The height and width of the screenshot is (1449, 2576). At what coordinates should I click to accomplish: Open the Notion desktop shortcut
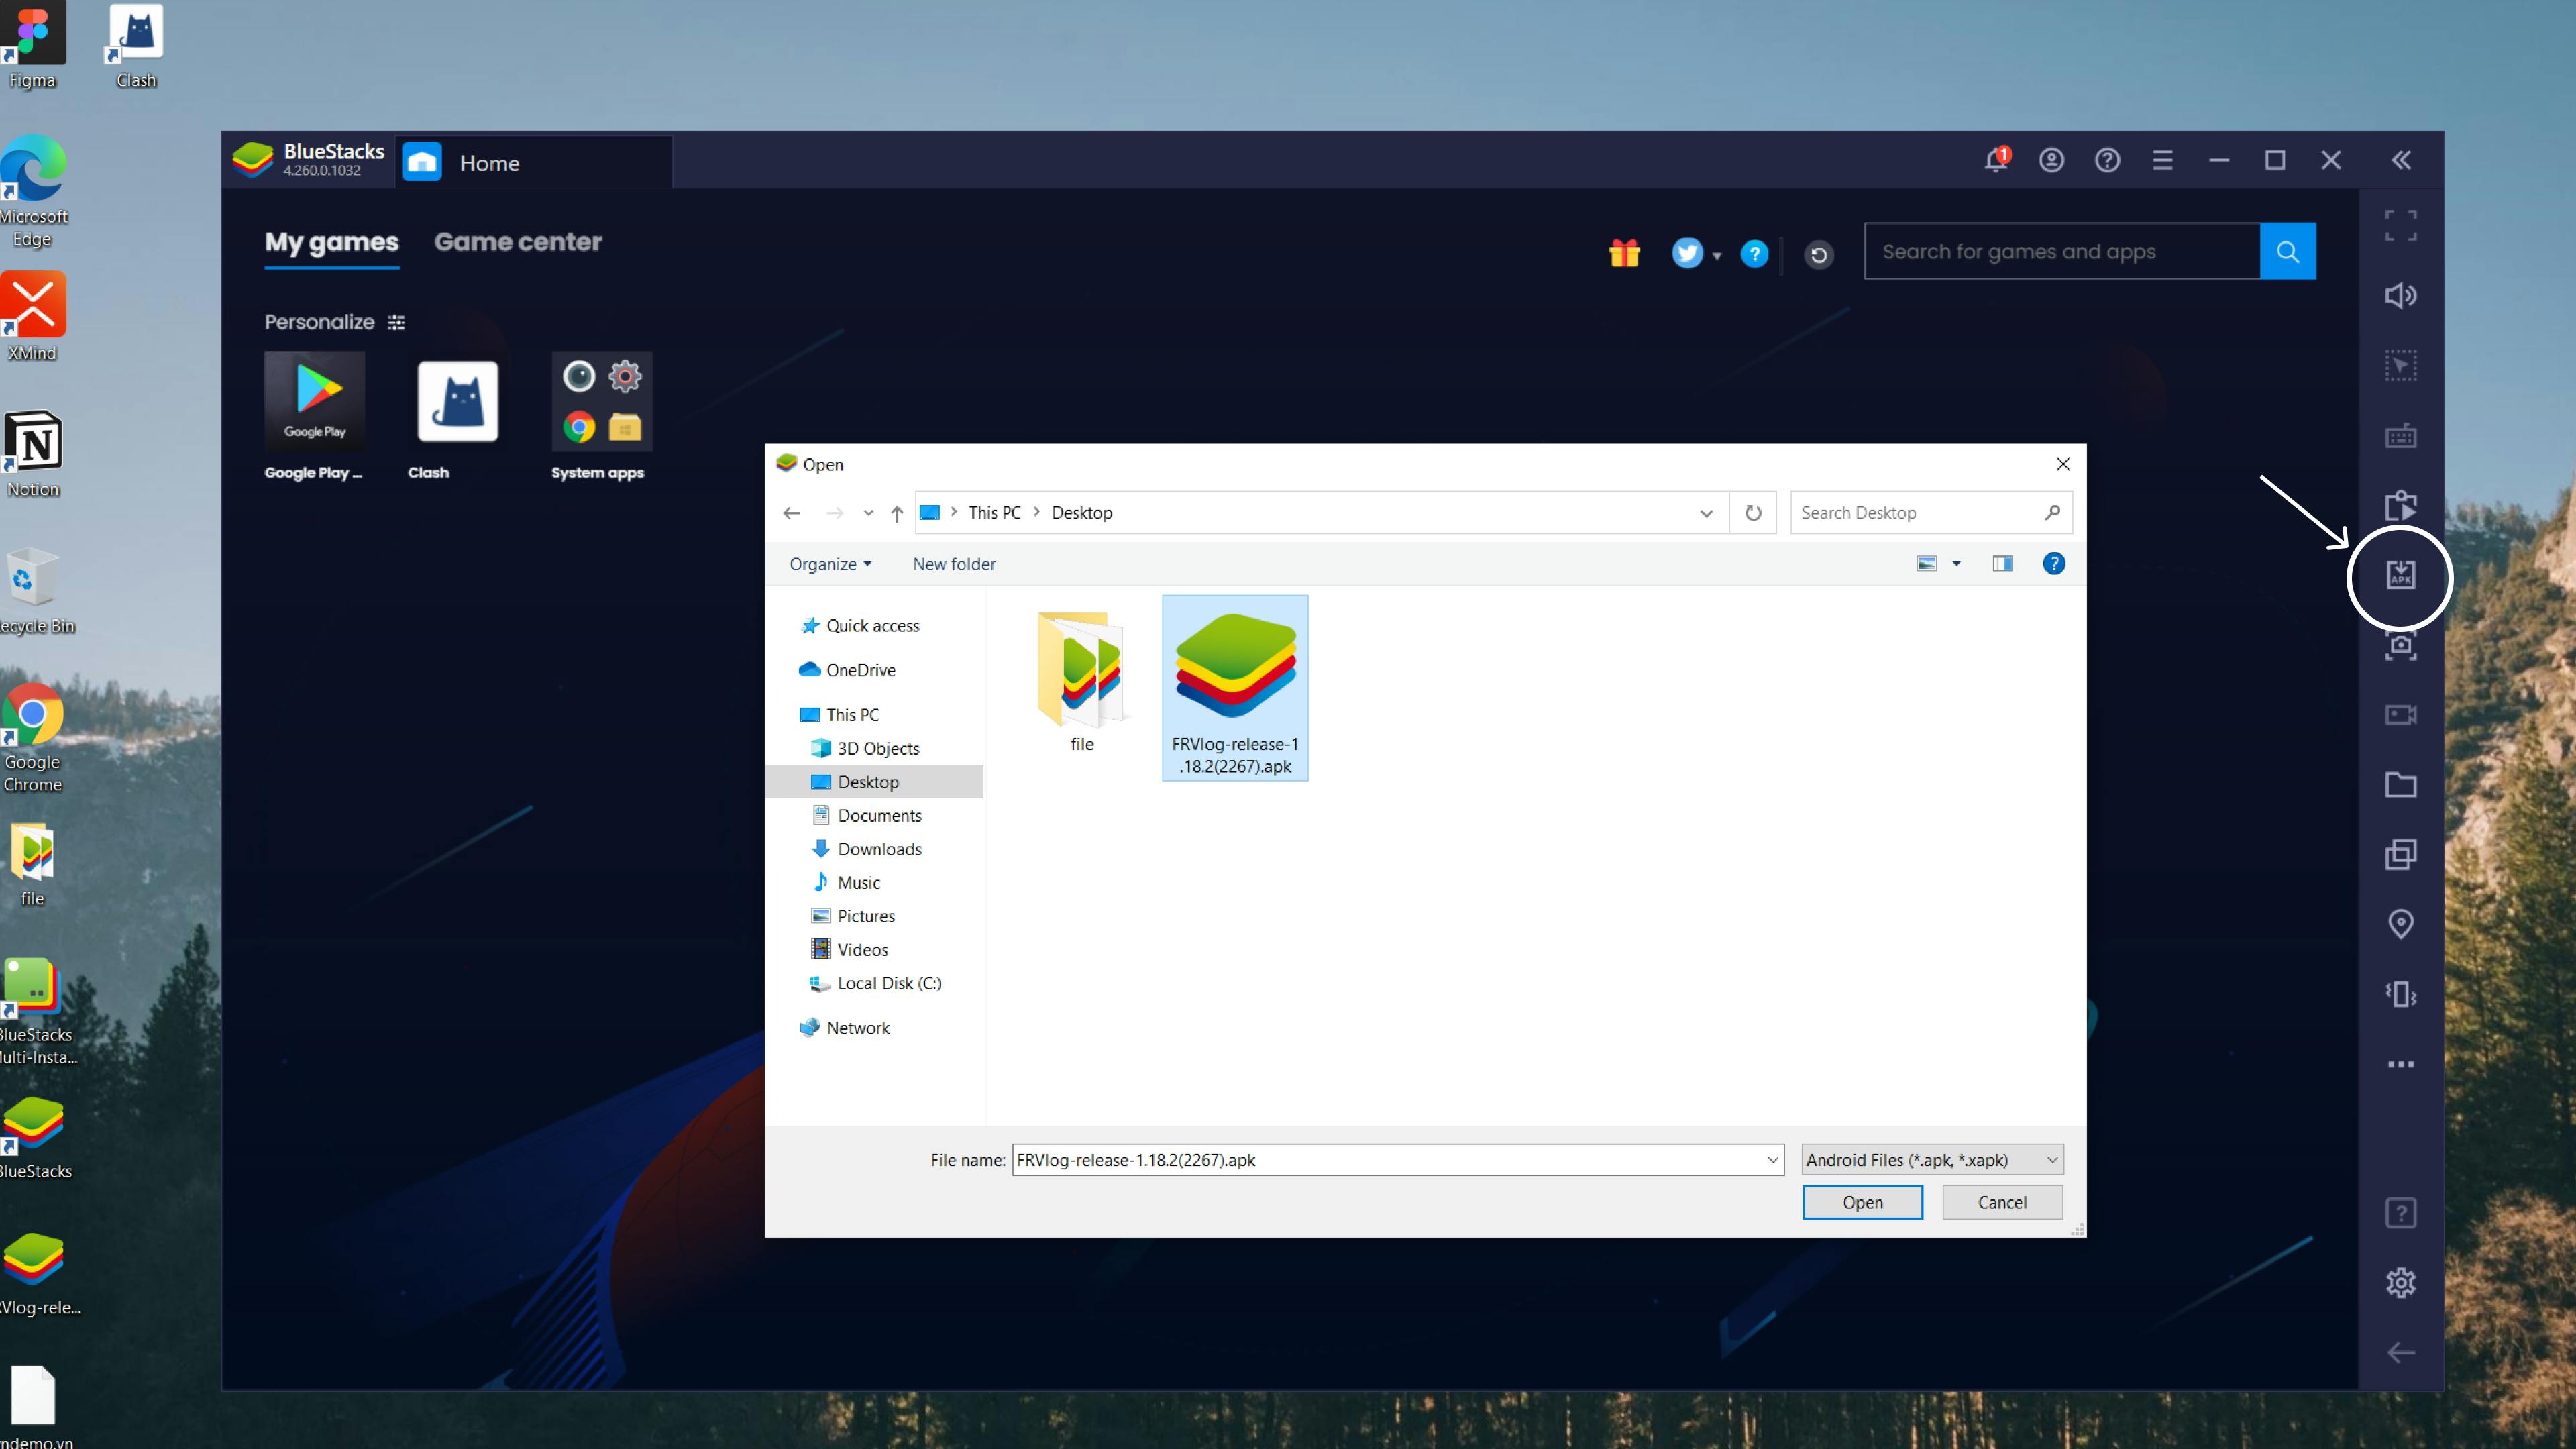[33, 454]
